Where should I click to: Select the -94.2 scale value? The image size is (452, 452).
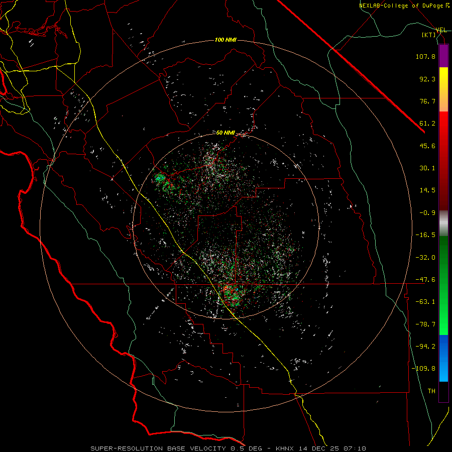425,347
